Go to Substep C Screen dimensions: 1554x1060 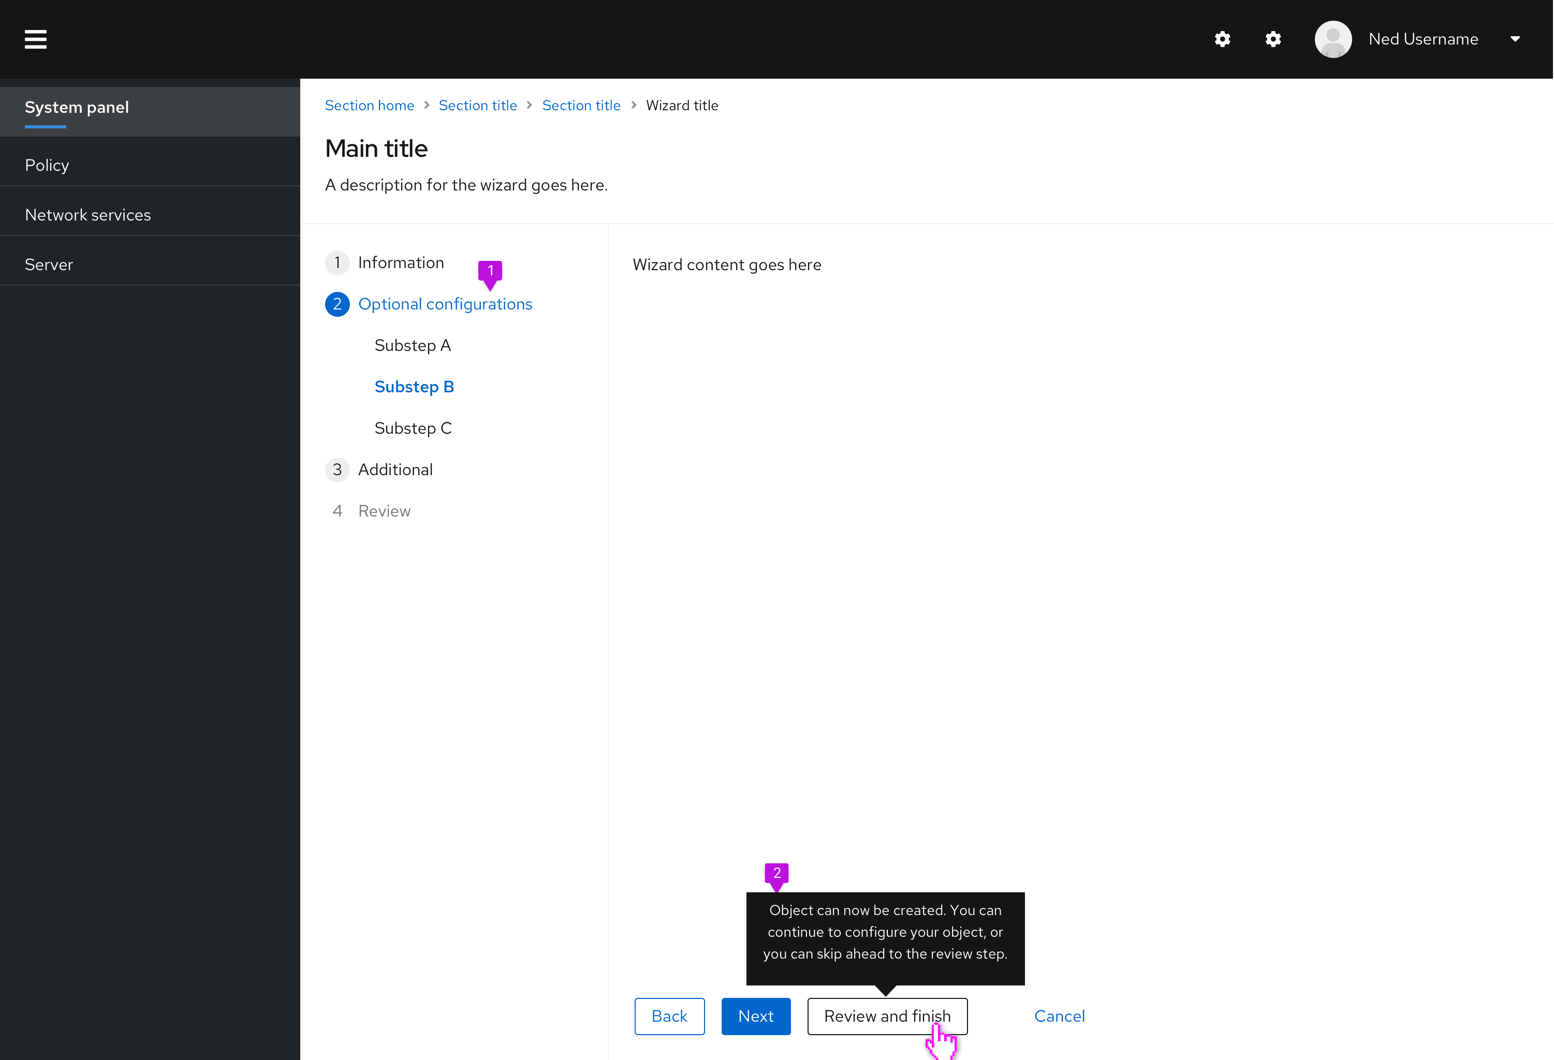tap(413, 429)
